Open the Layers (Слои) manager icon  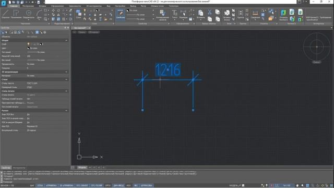coord(78,14)
